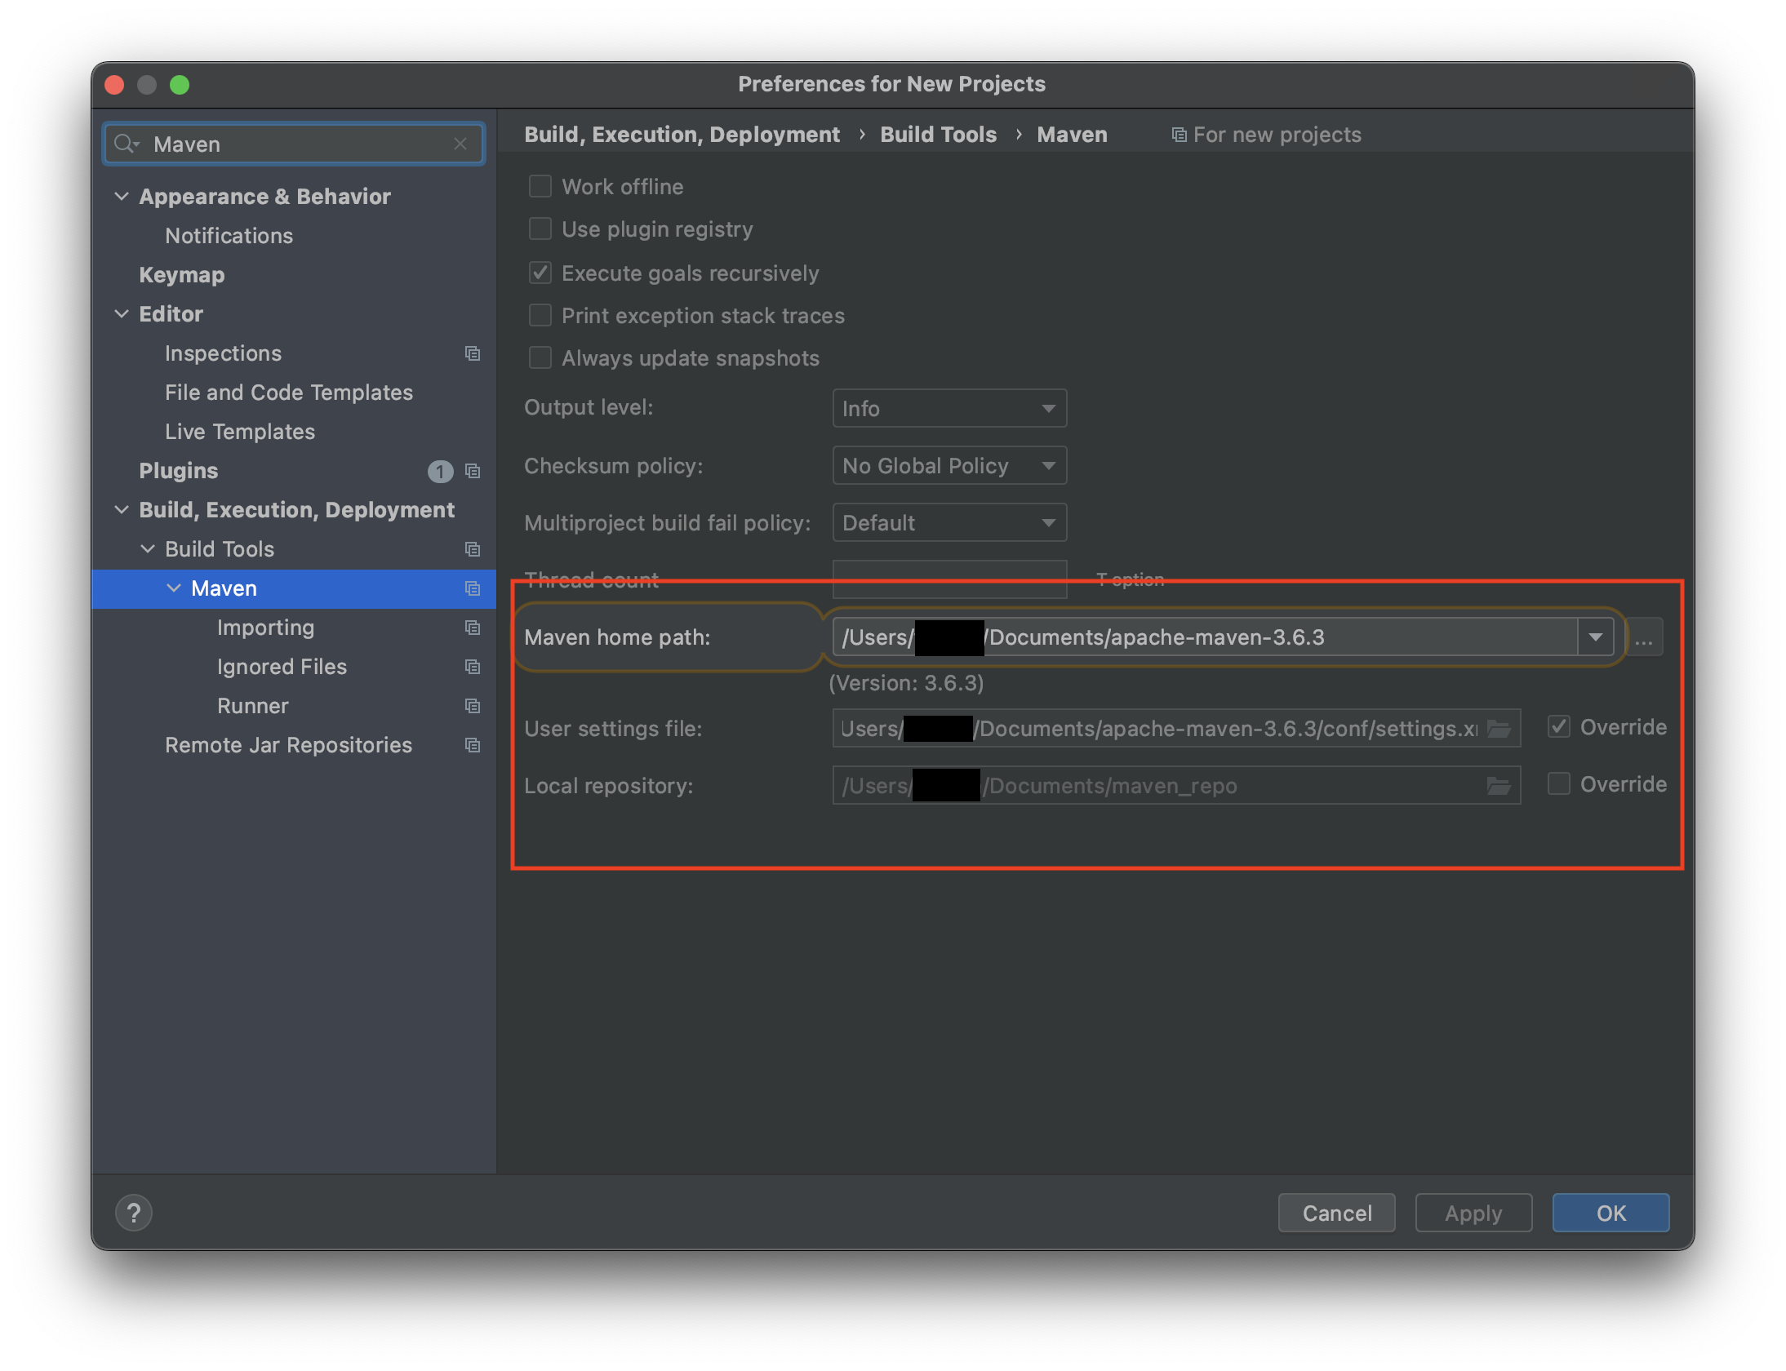This screenshot has width=1786, height=1371.
Task: Navigate to Build Tools via the breadcrumb
Action: pos(938,134)
